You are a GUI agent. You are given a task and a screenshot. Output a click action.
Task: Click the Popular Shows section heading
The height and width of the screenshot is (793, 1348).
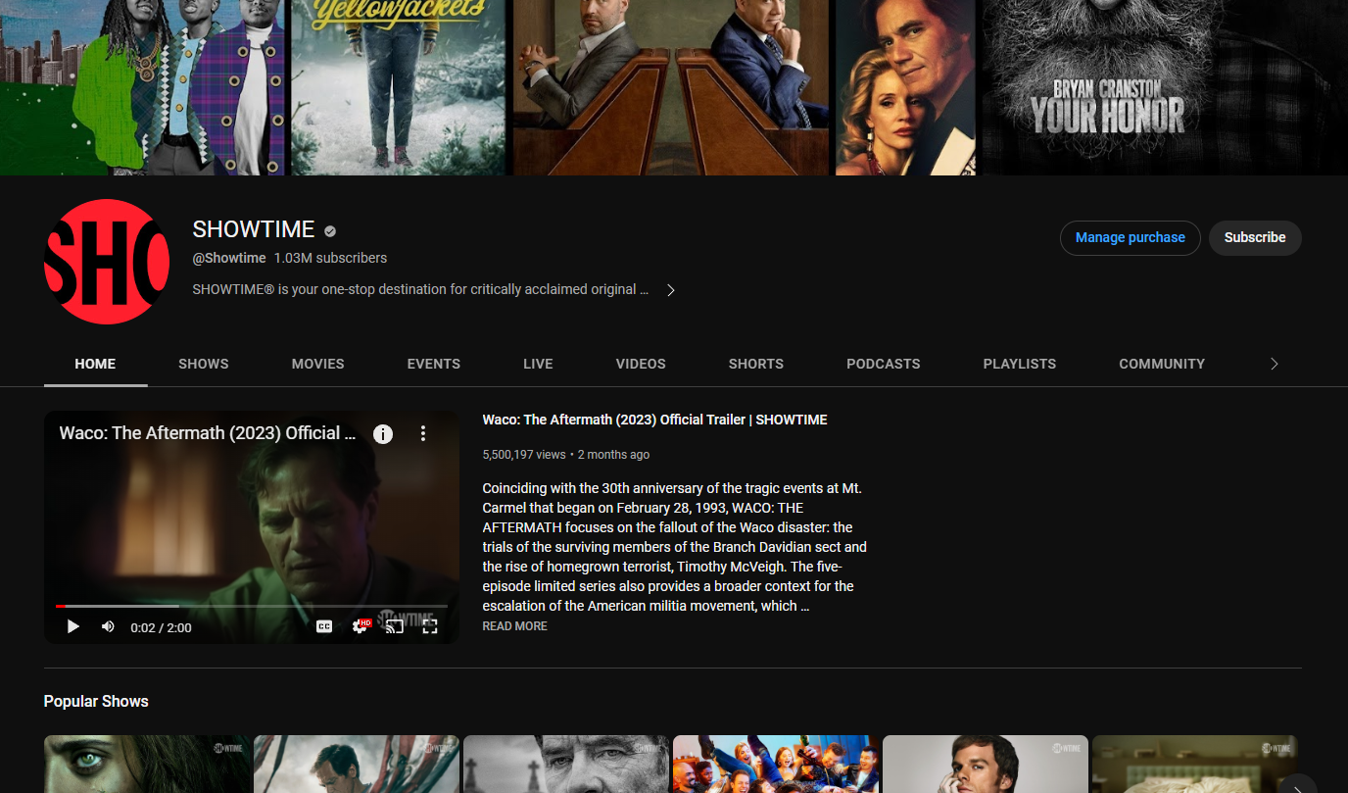click(x=96, y=701)
